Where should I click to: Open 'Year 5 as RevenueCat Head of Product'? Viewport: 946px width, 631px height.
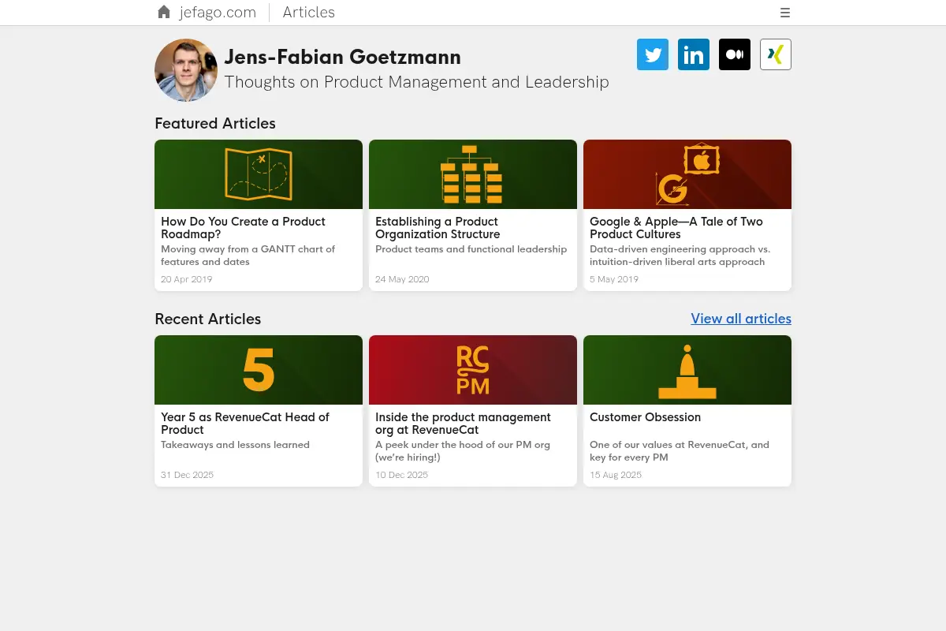245,424
